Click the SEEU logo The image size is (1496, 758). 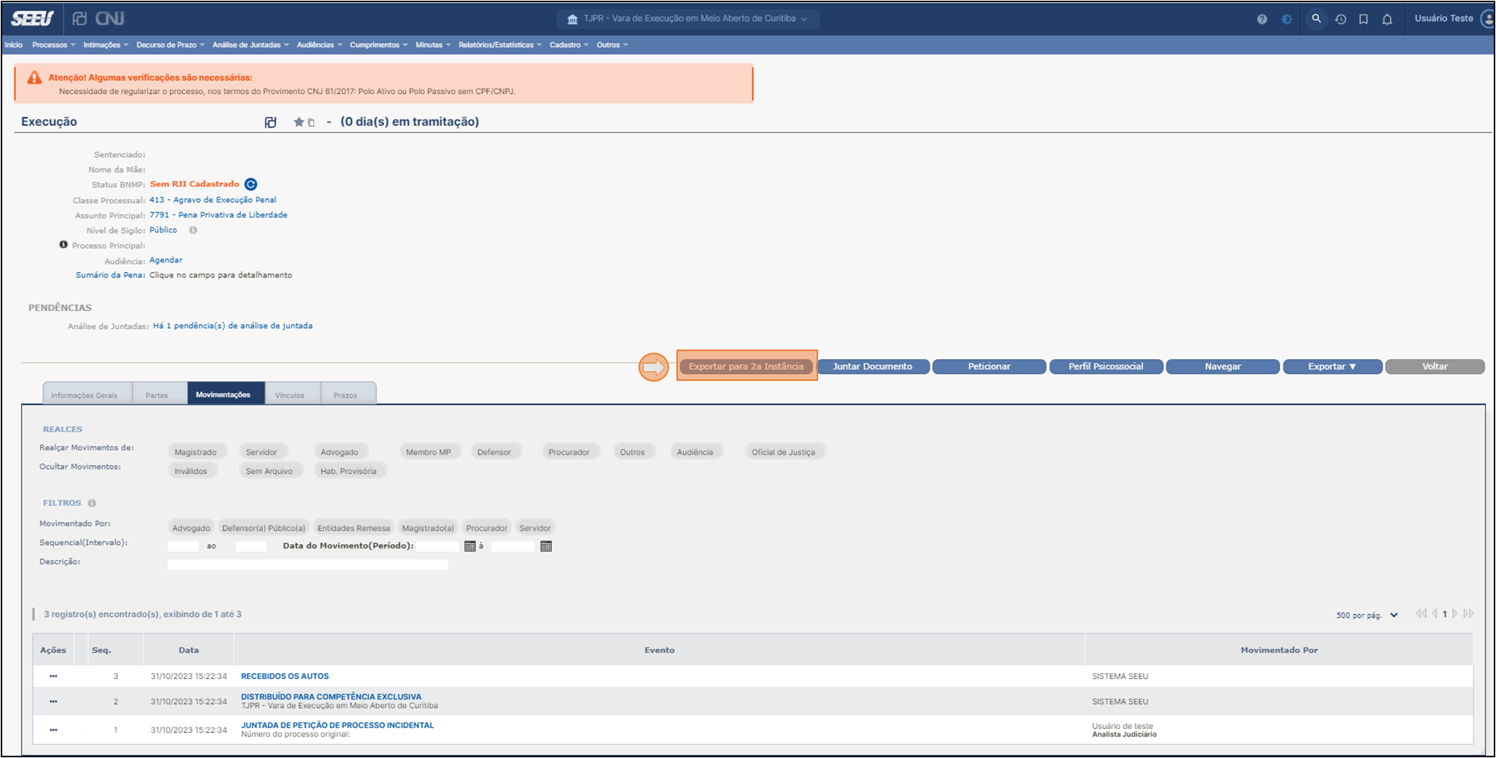coord(33,19)
